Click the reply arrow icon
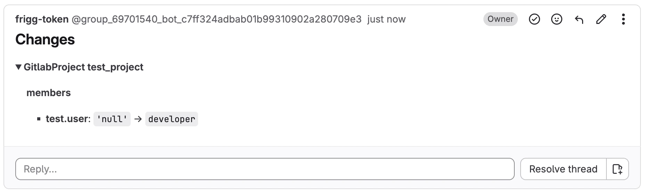 [x=579, y=19]
